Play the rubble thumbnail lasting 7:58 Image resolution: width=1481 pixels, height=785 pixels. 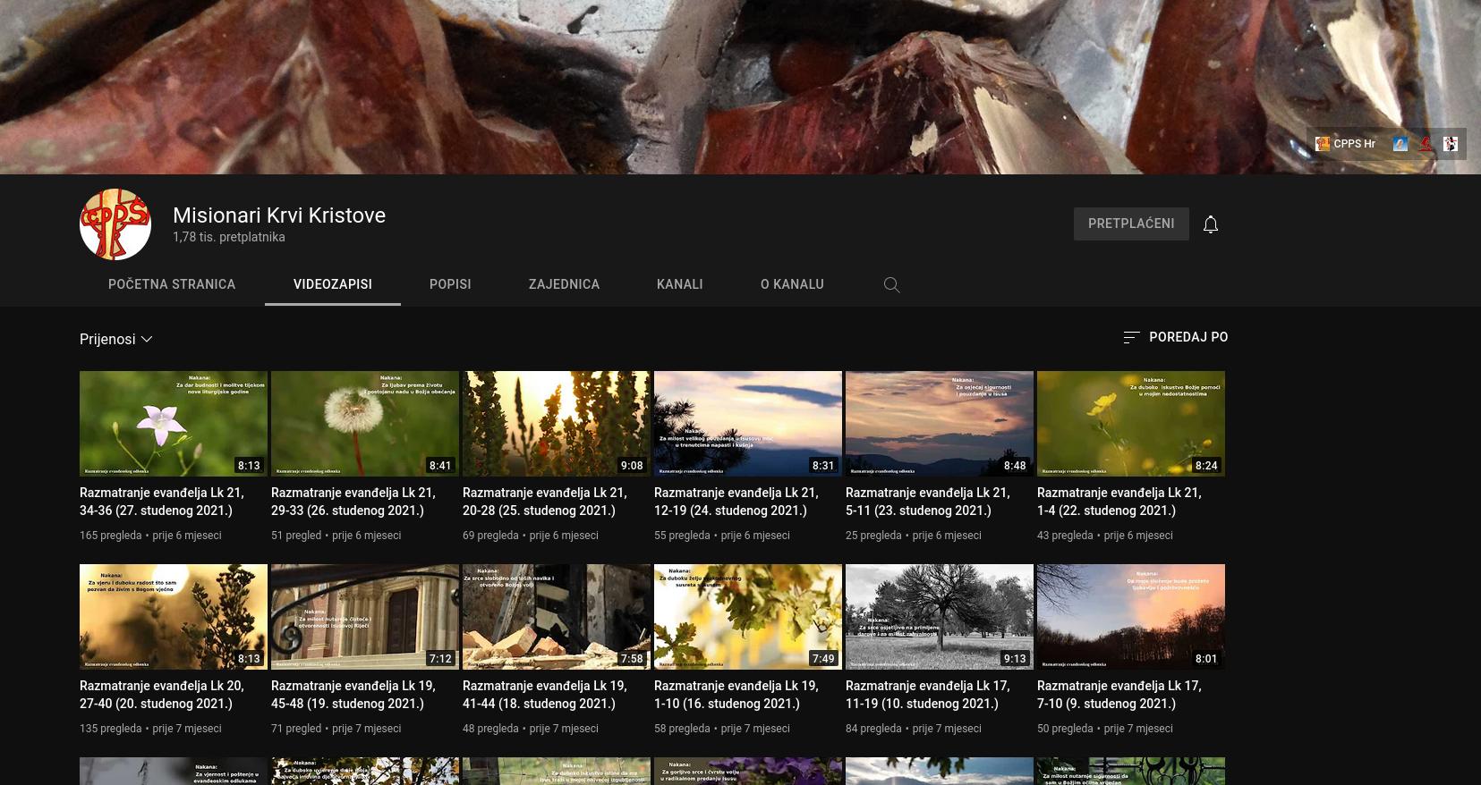tap(557, 617)
